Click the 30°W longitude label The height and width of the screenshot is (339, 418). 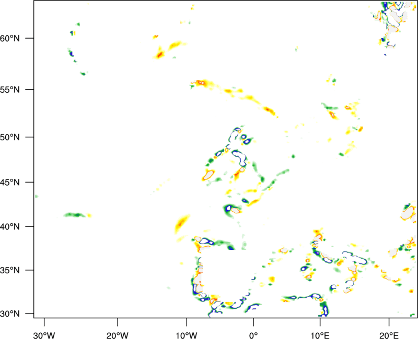pyautogui.click(x=44, y=335)
